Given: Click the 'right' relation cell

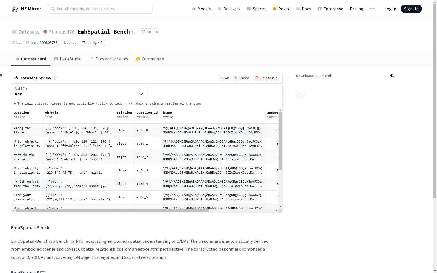Looking at the screenshot, I should click(x=124, y=157).
